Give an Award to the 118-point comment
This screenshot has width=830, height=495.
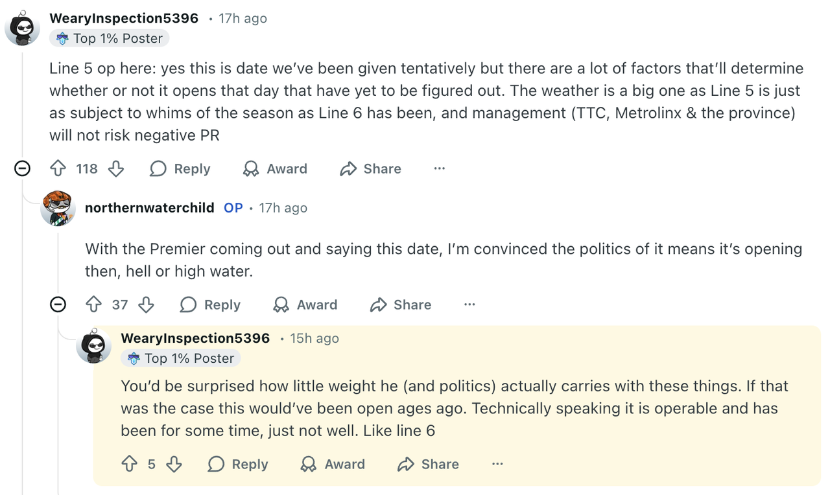[275, 169]
